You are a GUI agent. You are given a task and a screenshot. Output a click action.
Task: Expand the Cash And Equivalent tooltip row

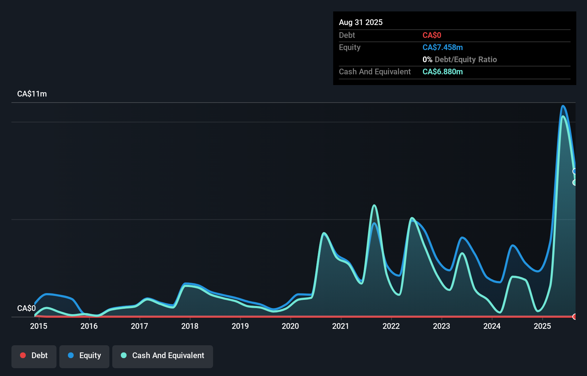374,71
